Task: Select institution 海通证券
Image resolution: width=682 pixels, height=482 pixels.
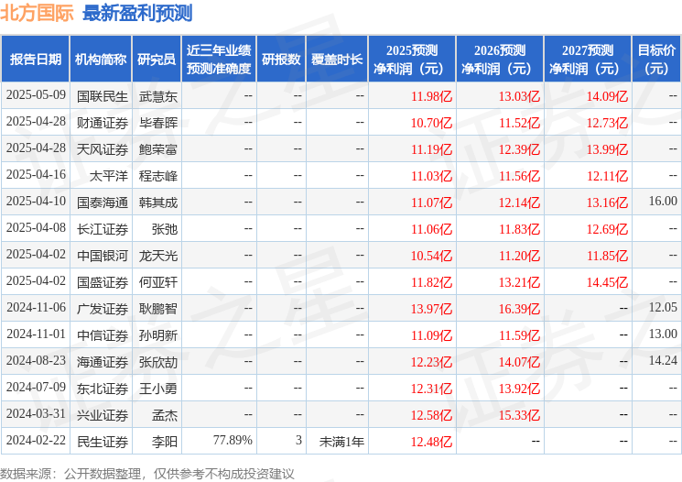Action: 103,362
